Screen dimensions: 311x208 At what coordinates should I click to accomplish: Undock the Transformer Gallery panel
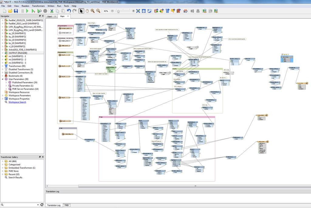coord(40,157)
